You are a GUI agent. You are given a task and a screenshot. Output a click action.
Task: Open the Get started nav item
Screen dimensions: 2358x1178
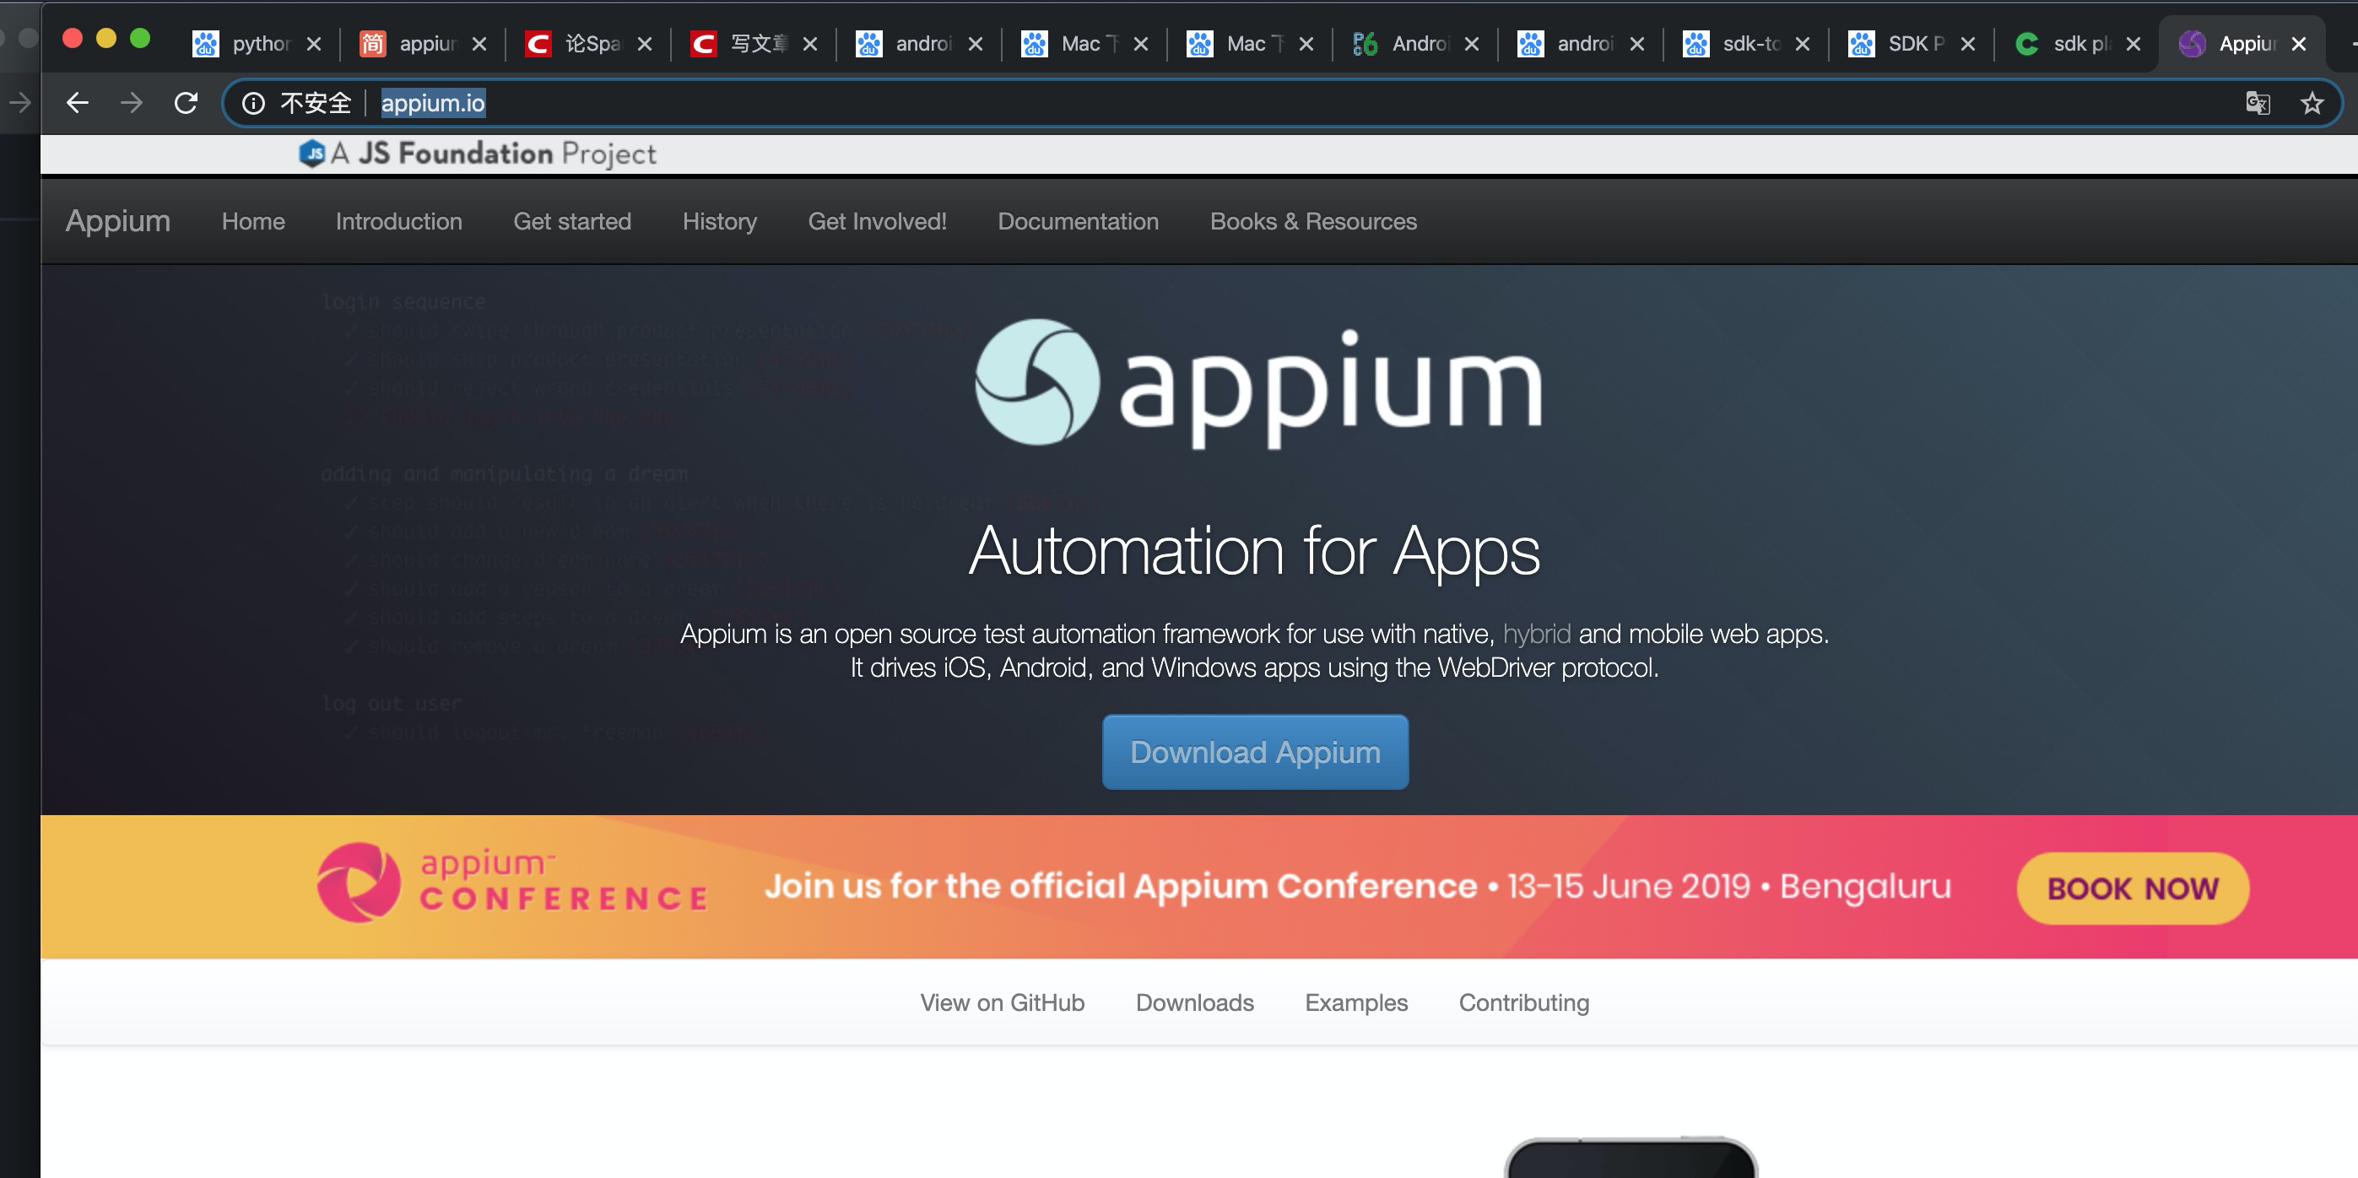pos(572,221)
